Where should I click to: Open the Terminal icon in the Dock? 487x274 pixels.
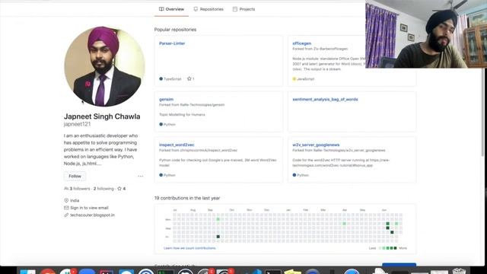[273, 272]
